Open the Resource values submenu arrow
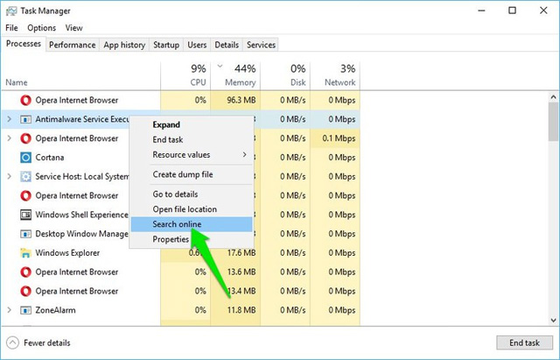Image resolution: width=560 pixels, height=360 pixels. tap(245, 154)
